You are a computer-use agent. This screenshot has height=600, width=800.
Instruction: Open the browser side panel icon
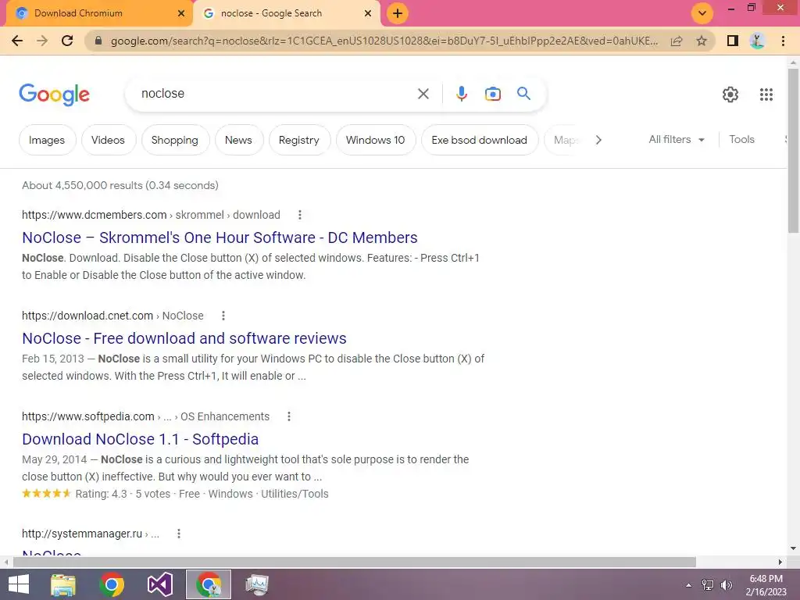(x=733, y=41)
